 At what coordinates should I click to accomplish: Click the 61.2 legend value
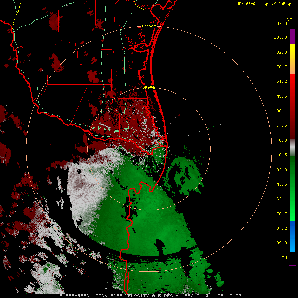(x=282, y=81)
